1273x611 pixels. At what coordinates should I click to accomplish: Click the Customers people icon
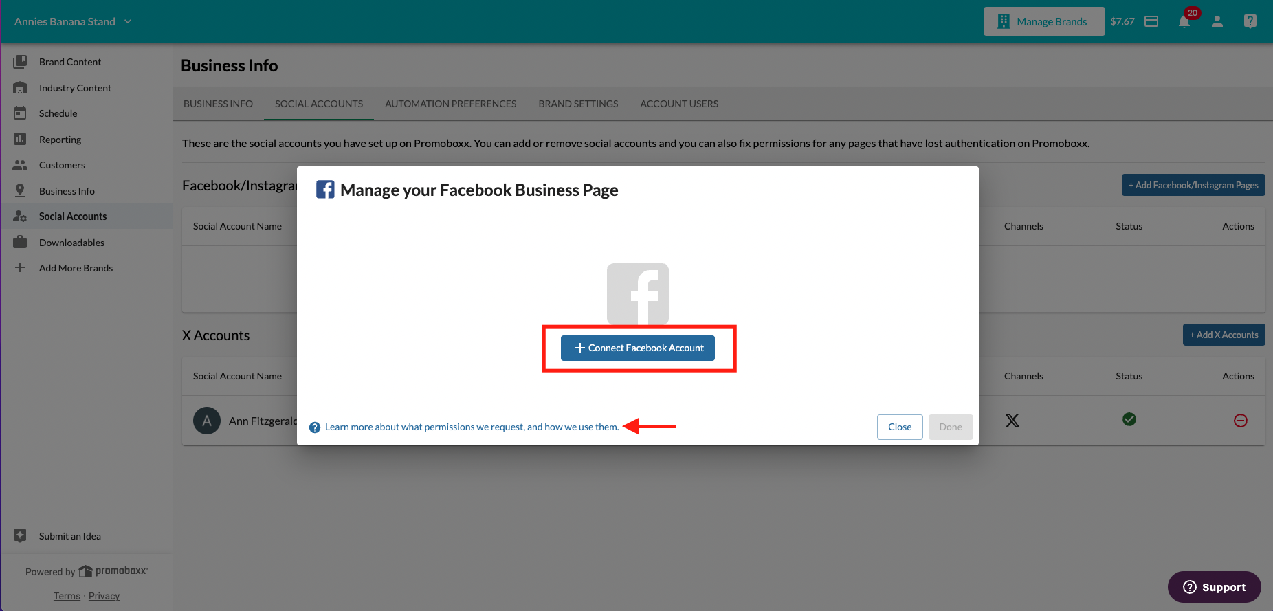coord(20,165)
